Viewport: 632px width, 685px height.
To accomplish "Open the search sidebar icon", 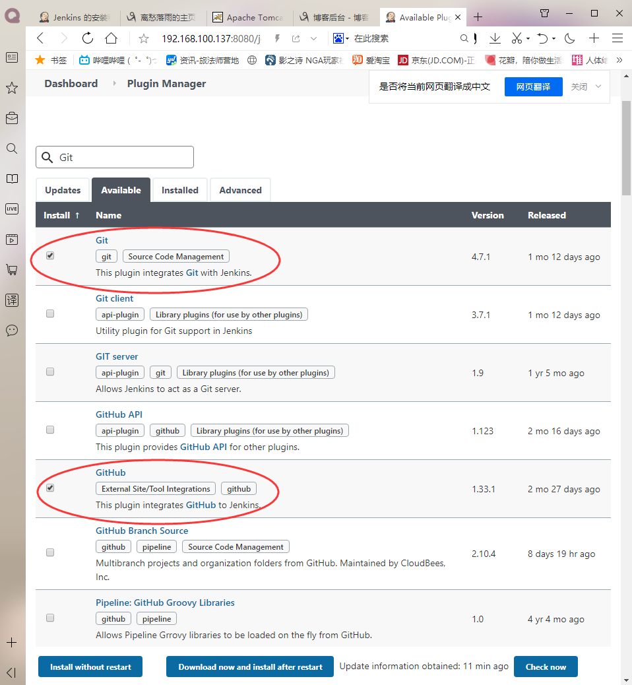I will point(12,148).
